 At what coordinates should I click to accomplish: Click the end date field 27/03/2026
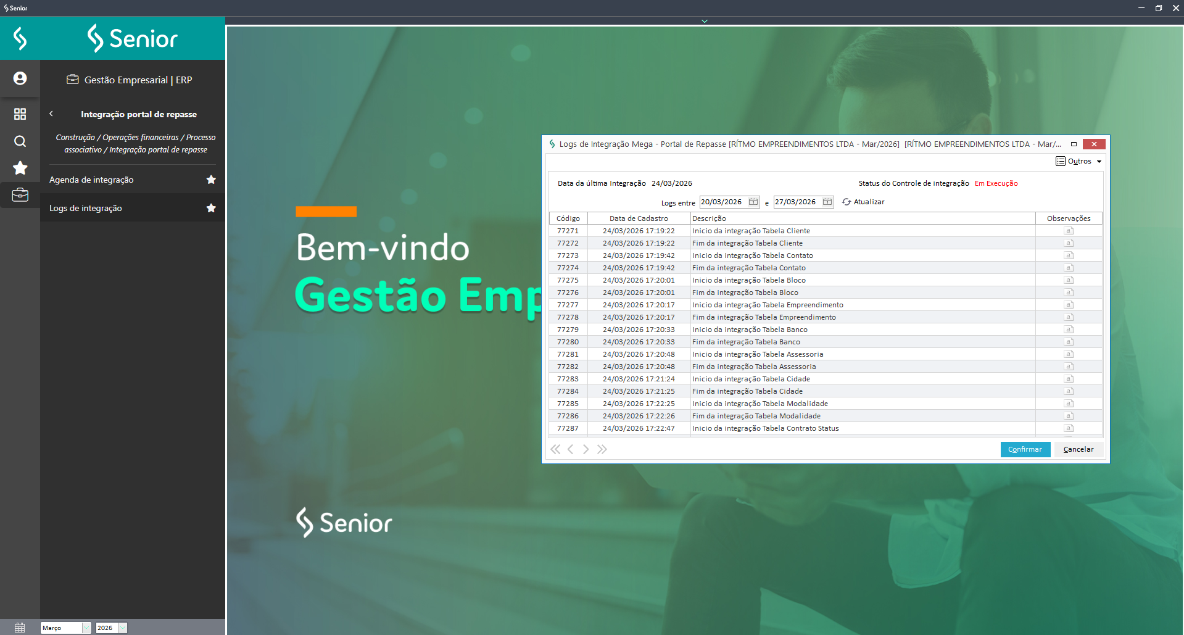[797, 202]
